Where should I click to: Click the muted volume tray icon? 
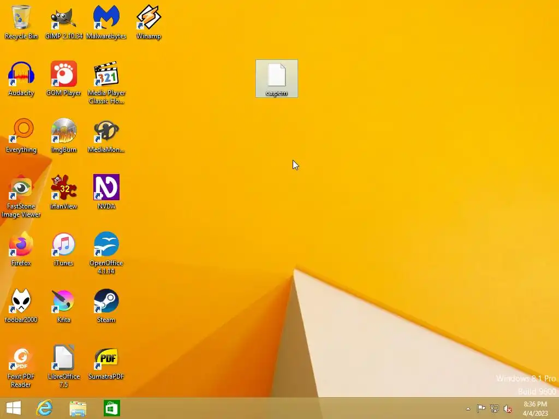click(508, 409)
